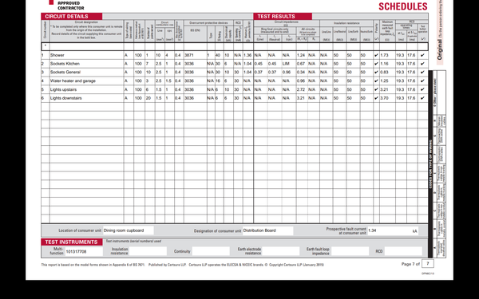Select the CIRCUIT DETAILS section header
Image resolution: width=479 pixels, height=299 pixels.
point(72,17)
